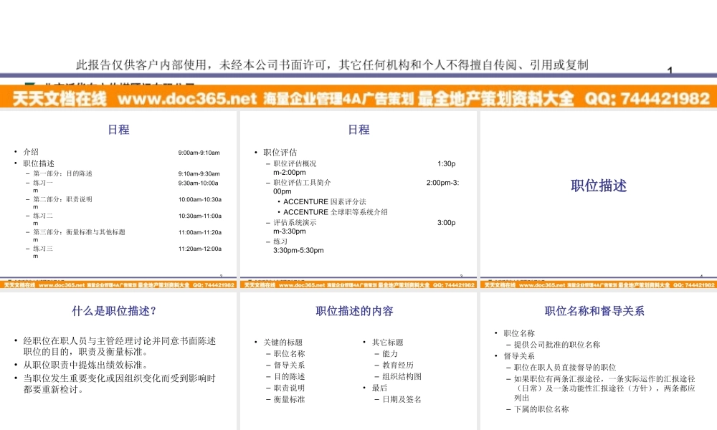
Task: Click the 介绍 bullet in the first schedule
Action: coord(31,152)
